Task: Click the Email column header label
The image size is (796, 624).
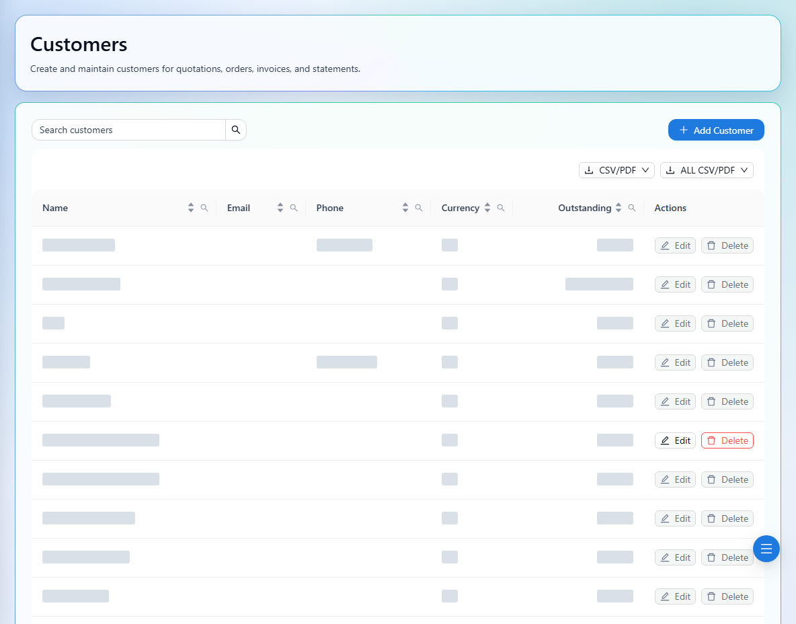Action: coord(239,208)
